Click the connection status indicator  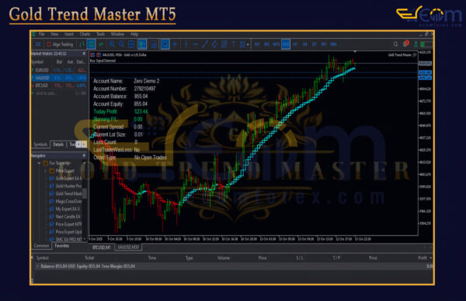(x=426, y=44)
